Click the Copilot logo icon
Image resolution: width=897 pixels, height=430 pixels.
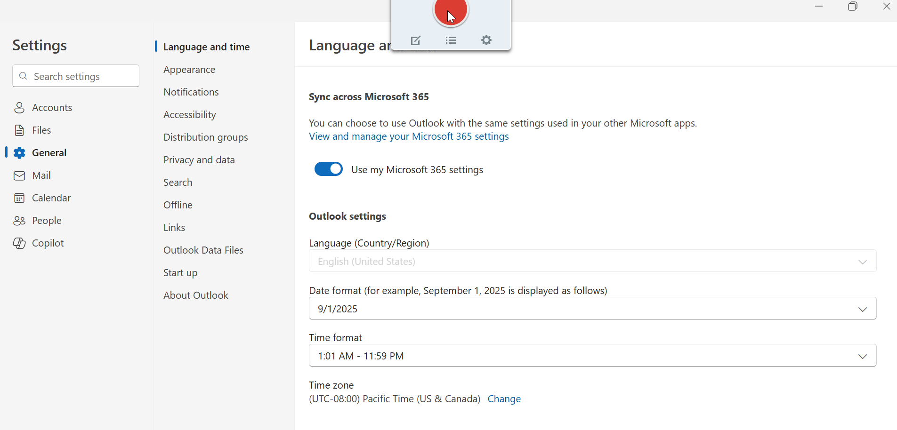click(19, 243)
